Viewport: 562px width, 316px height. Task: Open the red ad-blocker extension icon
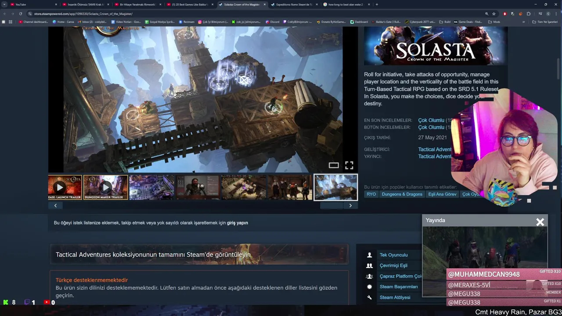point(505,14)
